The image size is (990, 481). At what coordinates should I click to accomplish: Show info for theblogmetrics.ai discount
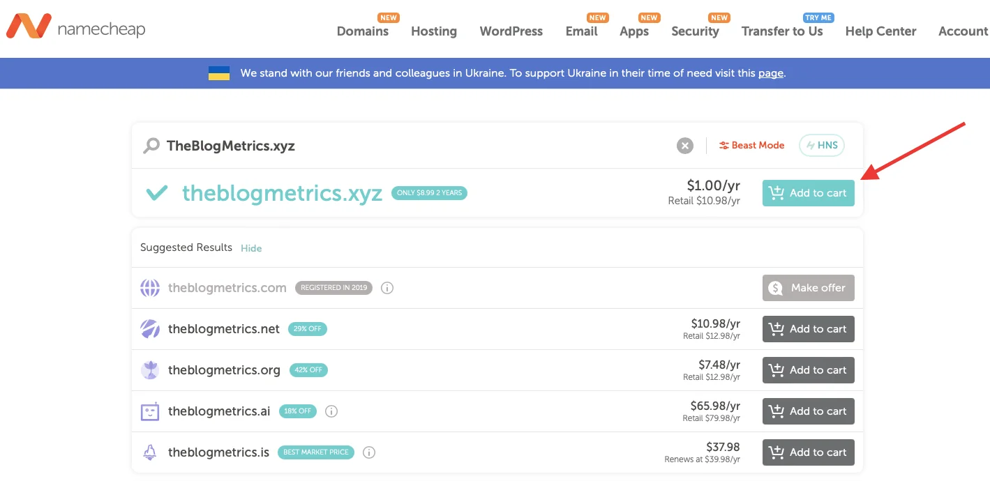coord(332,411)
